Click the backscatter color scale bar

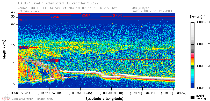[192, 55]
